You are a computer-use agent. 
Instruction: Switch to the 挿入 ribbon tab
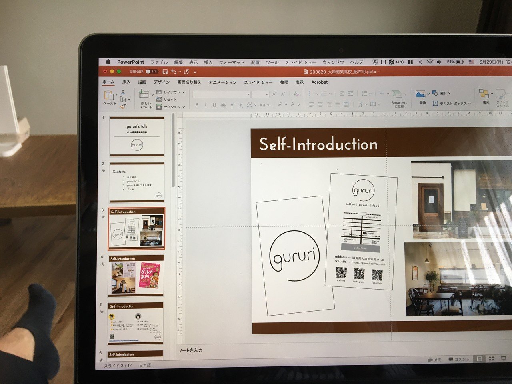tap(126, 82)
